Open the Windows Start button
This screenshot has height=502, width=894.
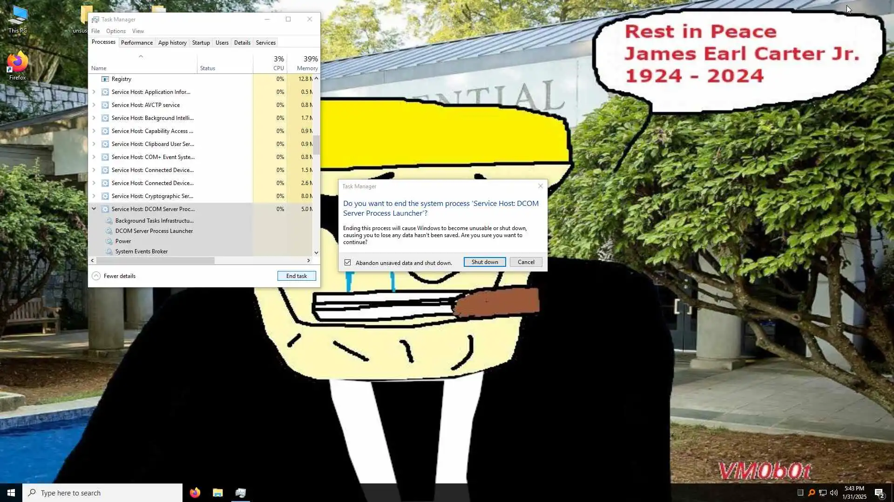11,493
